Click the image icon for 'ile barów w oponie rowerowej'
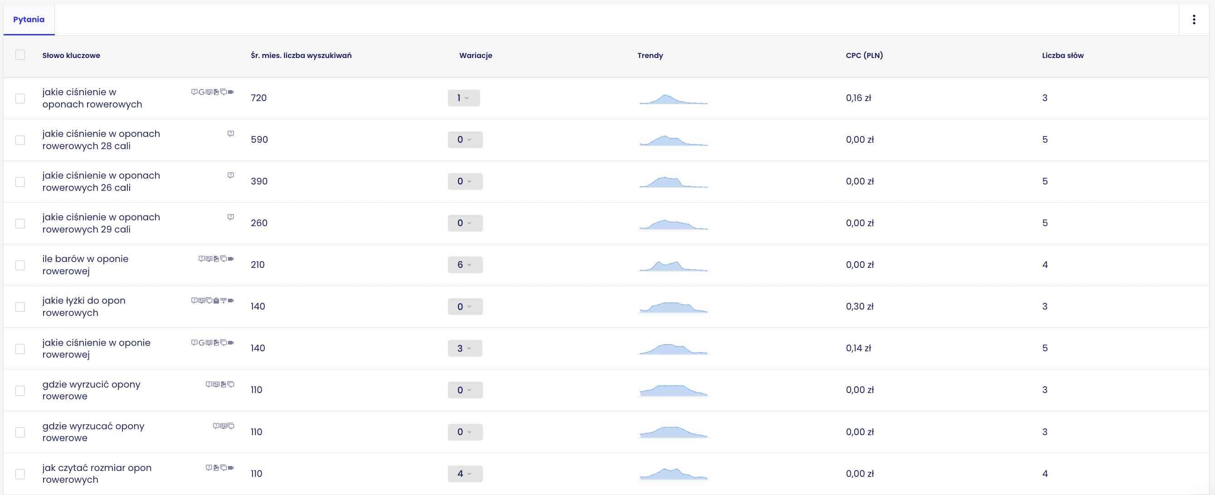This screenshot has width=1215, height=495. (x=217, y=259)
